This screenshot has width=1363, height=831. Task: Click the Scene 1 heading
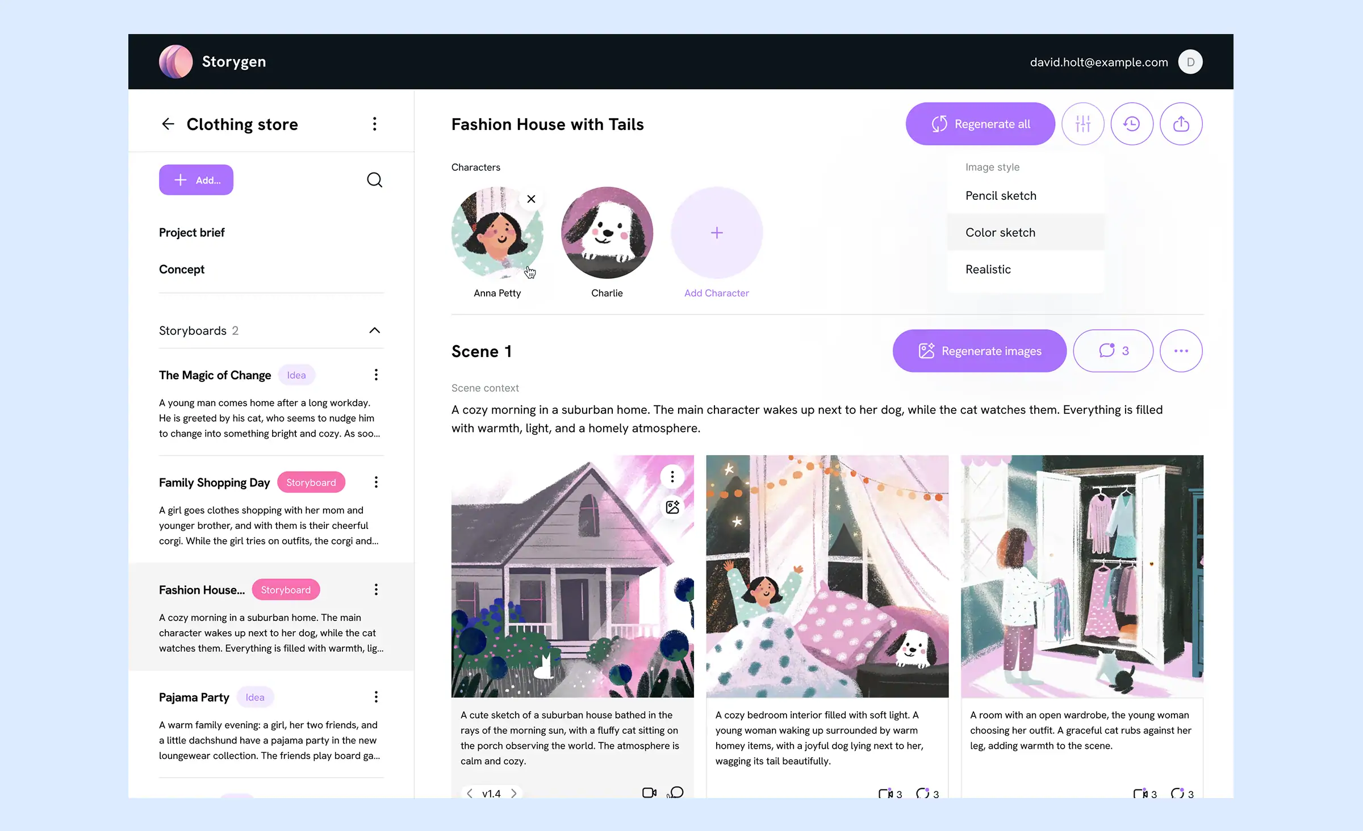482,351
